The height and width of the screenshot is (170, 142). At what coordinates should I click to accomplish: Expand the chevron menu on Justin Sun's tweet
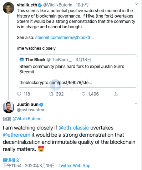(x=136, y=103)
